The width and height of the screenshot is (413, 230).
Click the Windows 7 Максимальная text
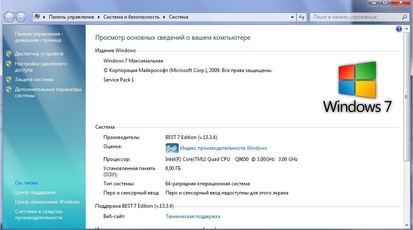click(x=133, y=61)
